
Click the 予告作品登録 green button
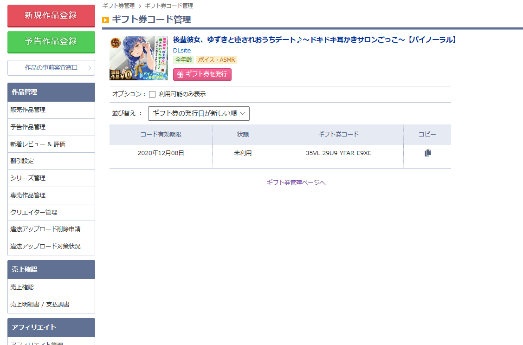(x=51, y=42)
